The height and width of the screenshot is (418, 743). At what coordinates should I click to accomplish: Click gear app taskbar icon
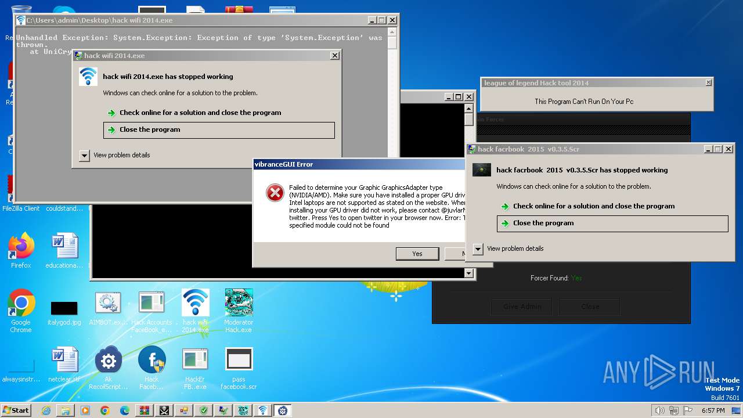pyautogui.click(x=283, y=410)
